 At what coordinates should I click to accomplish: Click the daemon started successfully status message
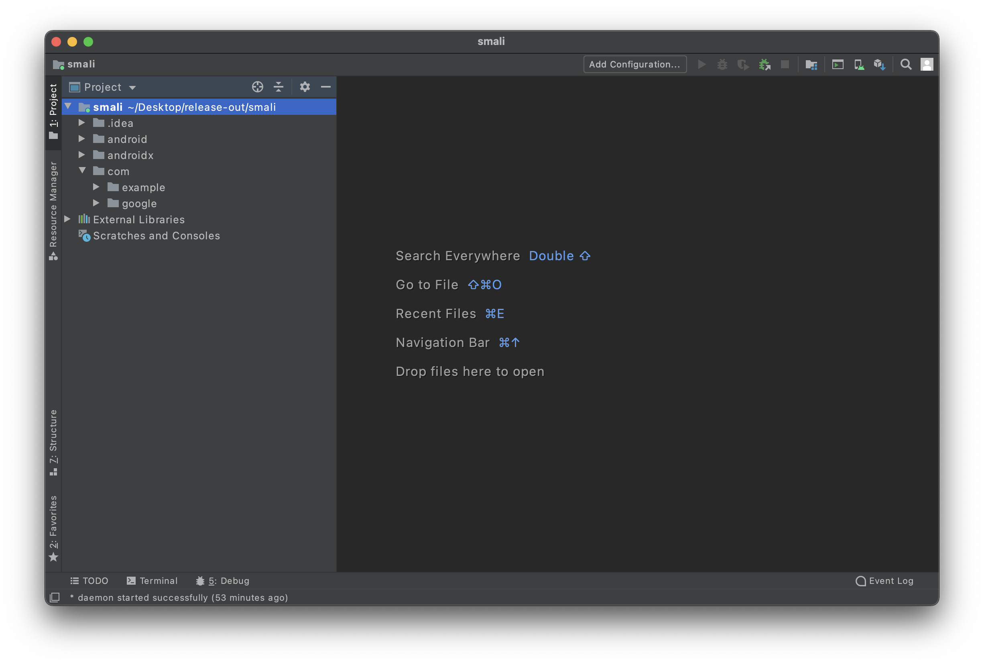tap(179, 598)
